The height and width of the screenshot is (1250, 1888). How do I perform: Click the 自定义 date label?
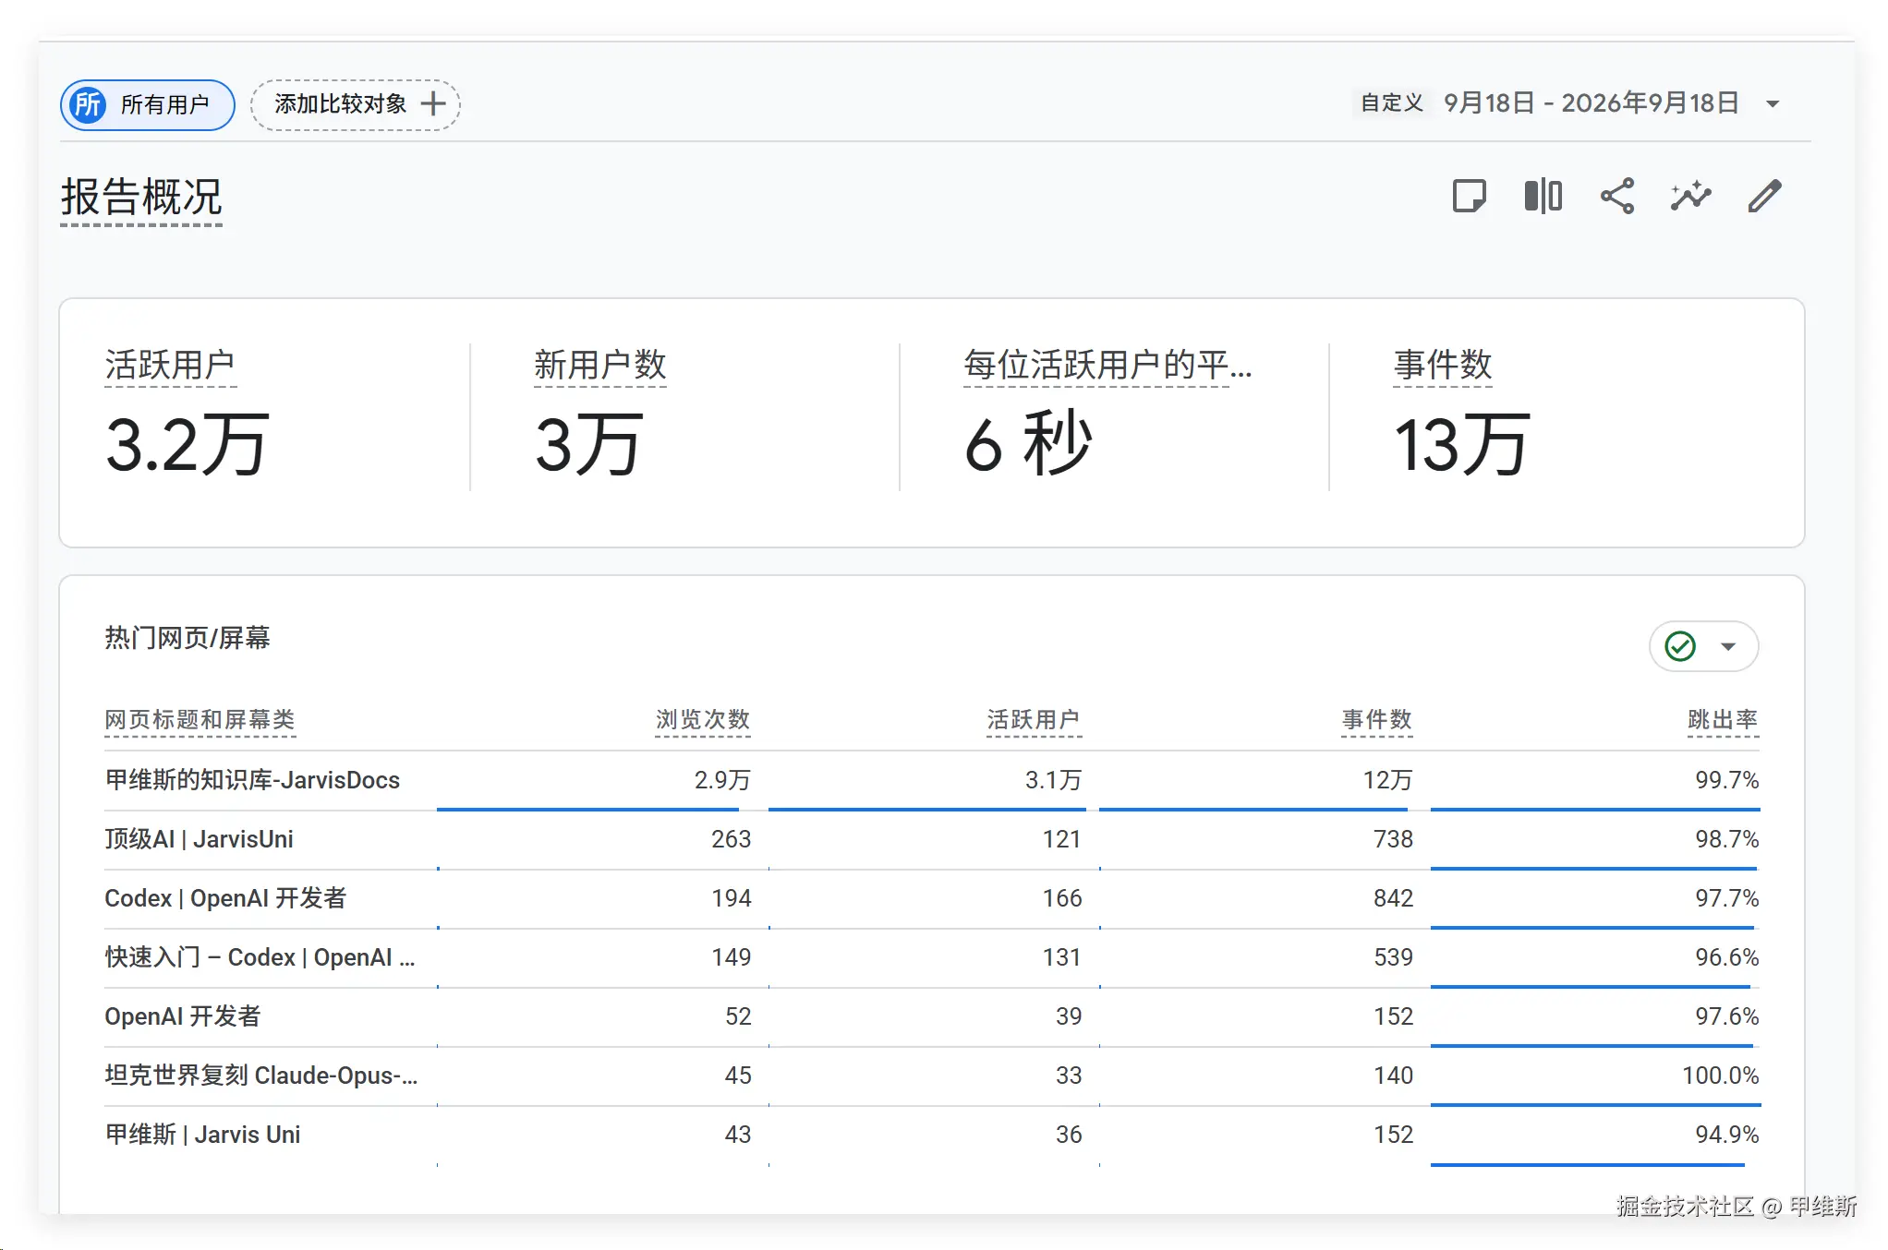(x=1392, y=102)
